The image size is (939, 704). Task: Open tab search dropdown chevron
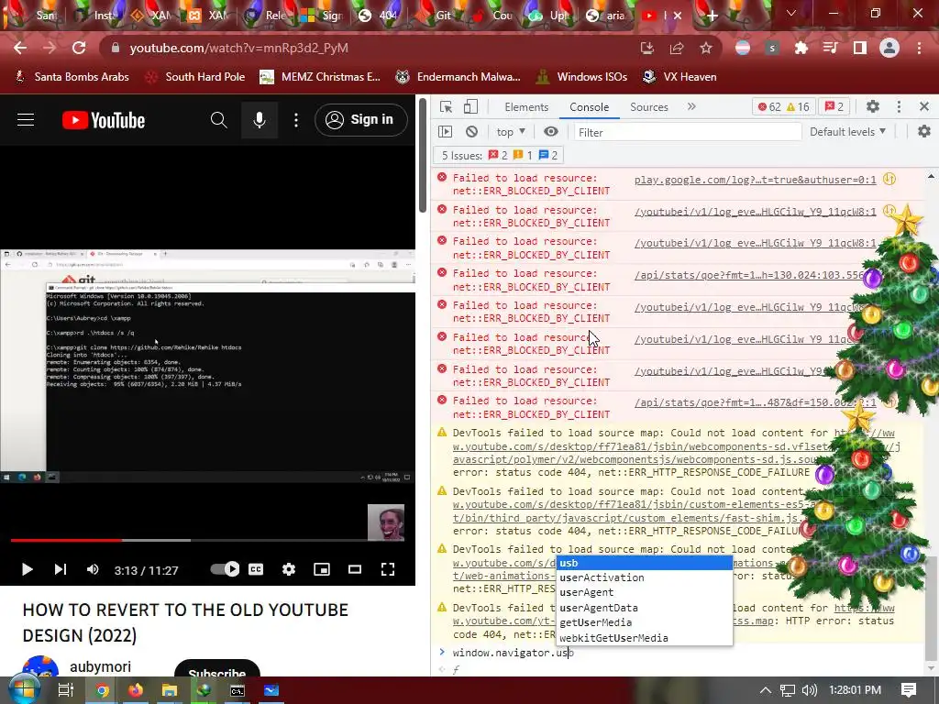[x=791, y=13]
